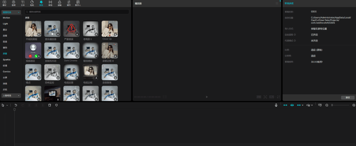Select the Sparkle effects category
Screen dimensions: 356x146
[x=7, y=60]
